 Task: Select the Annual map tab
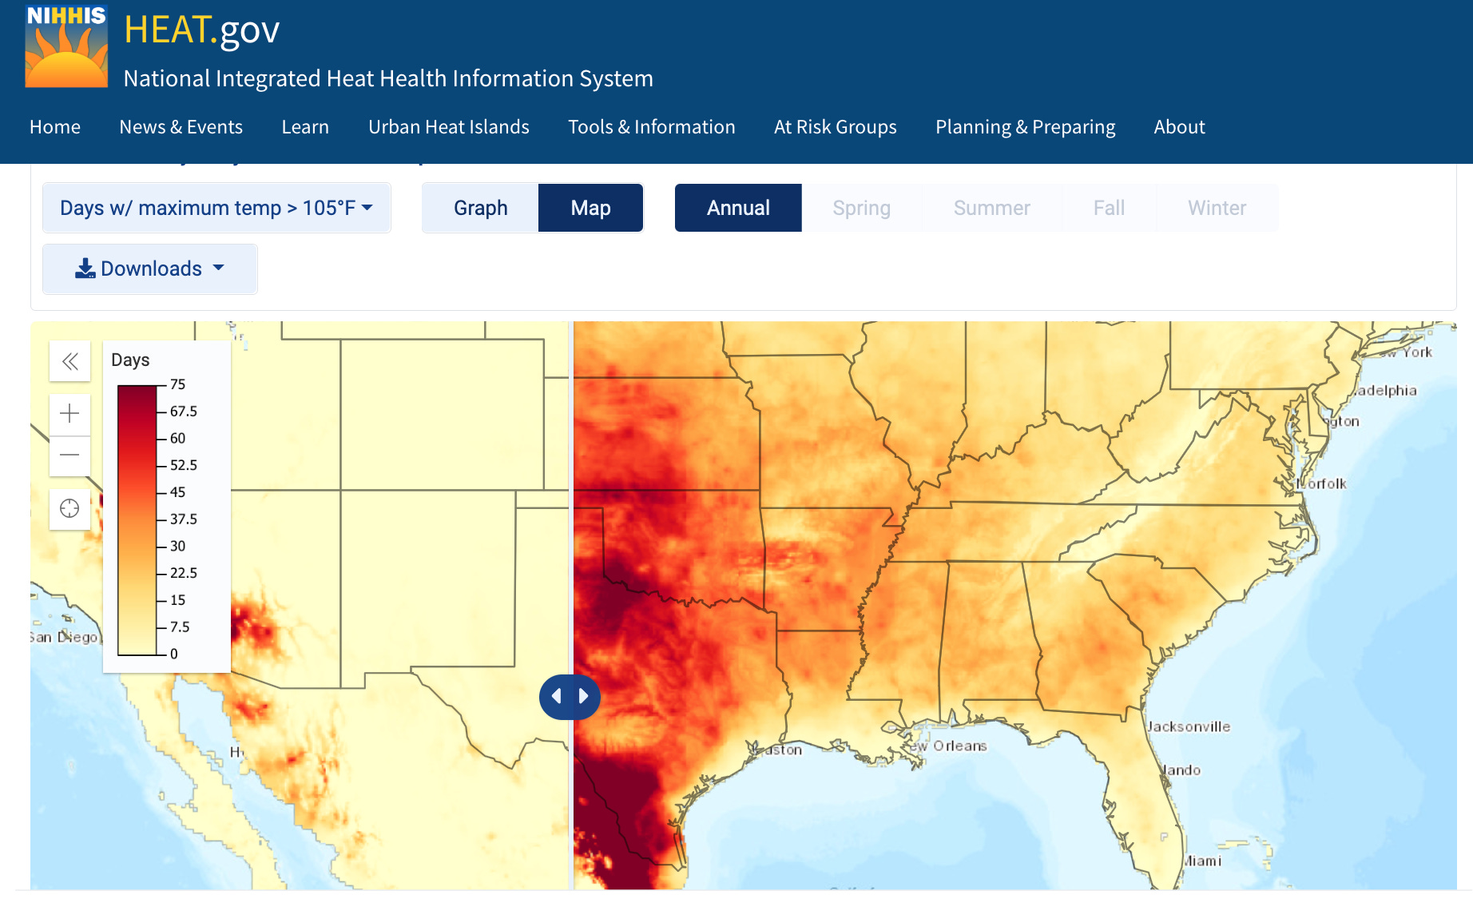[737, 208]
